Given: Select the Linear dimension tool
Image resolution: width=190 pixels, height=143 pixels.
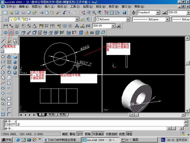Looking at the screenshot, I should pyautogui.click(x=6, y=26).
